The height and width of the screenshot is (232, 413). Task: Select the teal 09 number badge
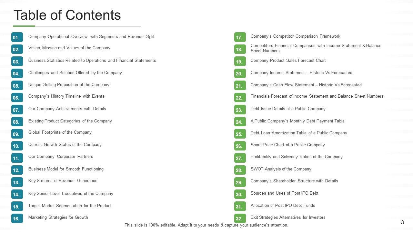coord(17,134)
